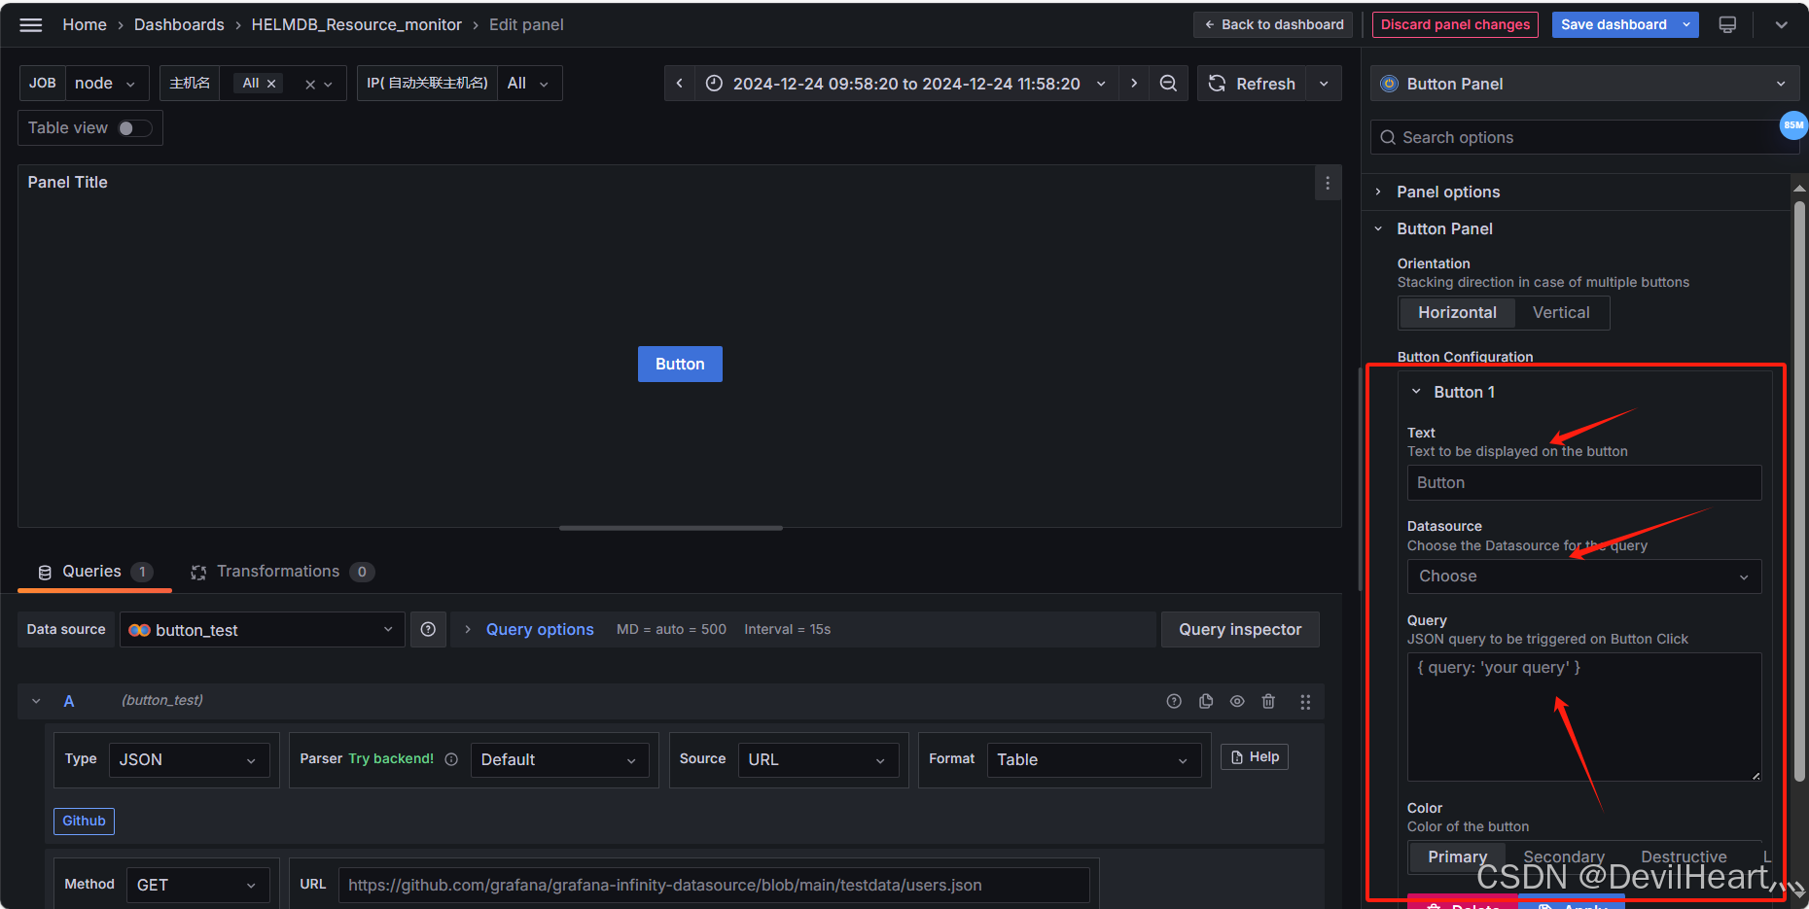This screenshot has width=1809, height=909.
Task: Open the Format Table dropdown
Action: pyautogui.click(x=1093, y=760)
